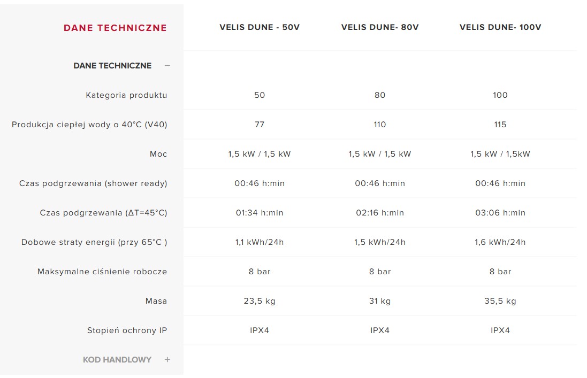Click Czas podgrzewania (ΔT=45°C) label
Screen dimensions: 587x378
[x=103, y=213]
